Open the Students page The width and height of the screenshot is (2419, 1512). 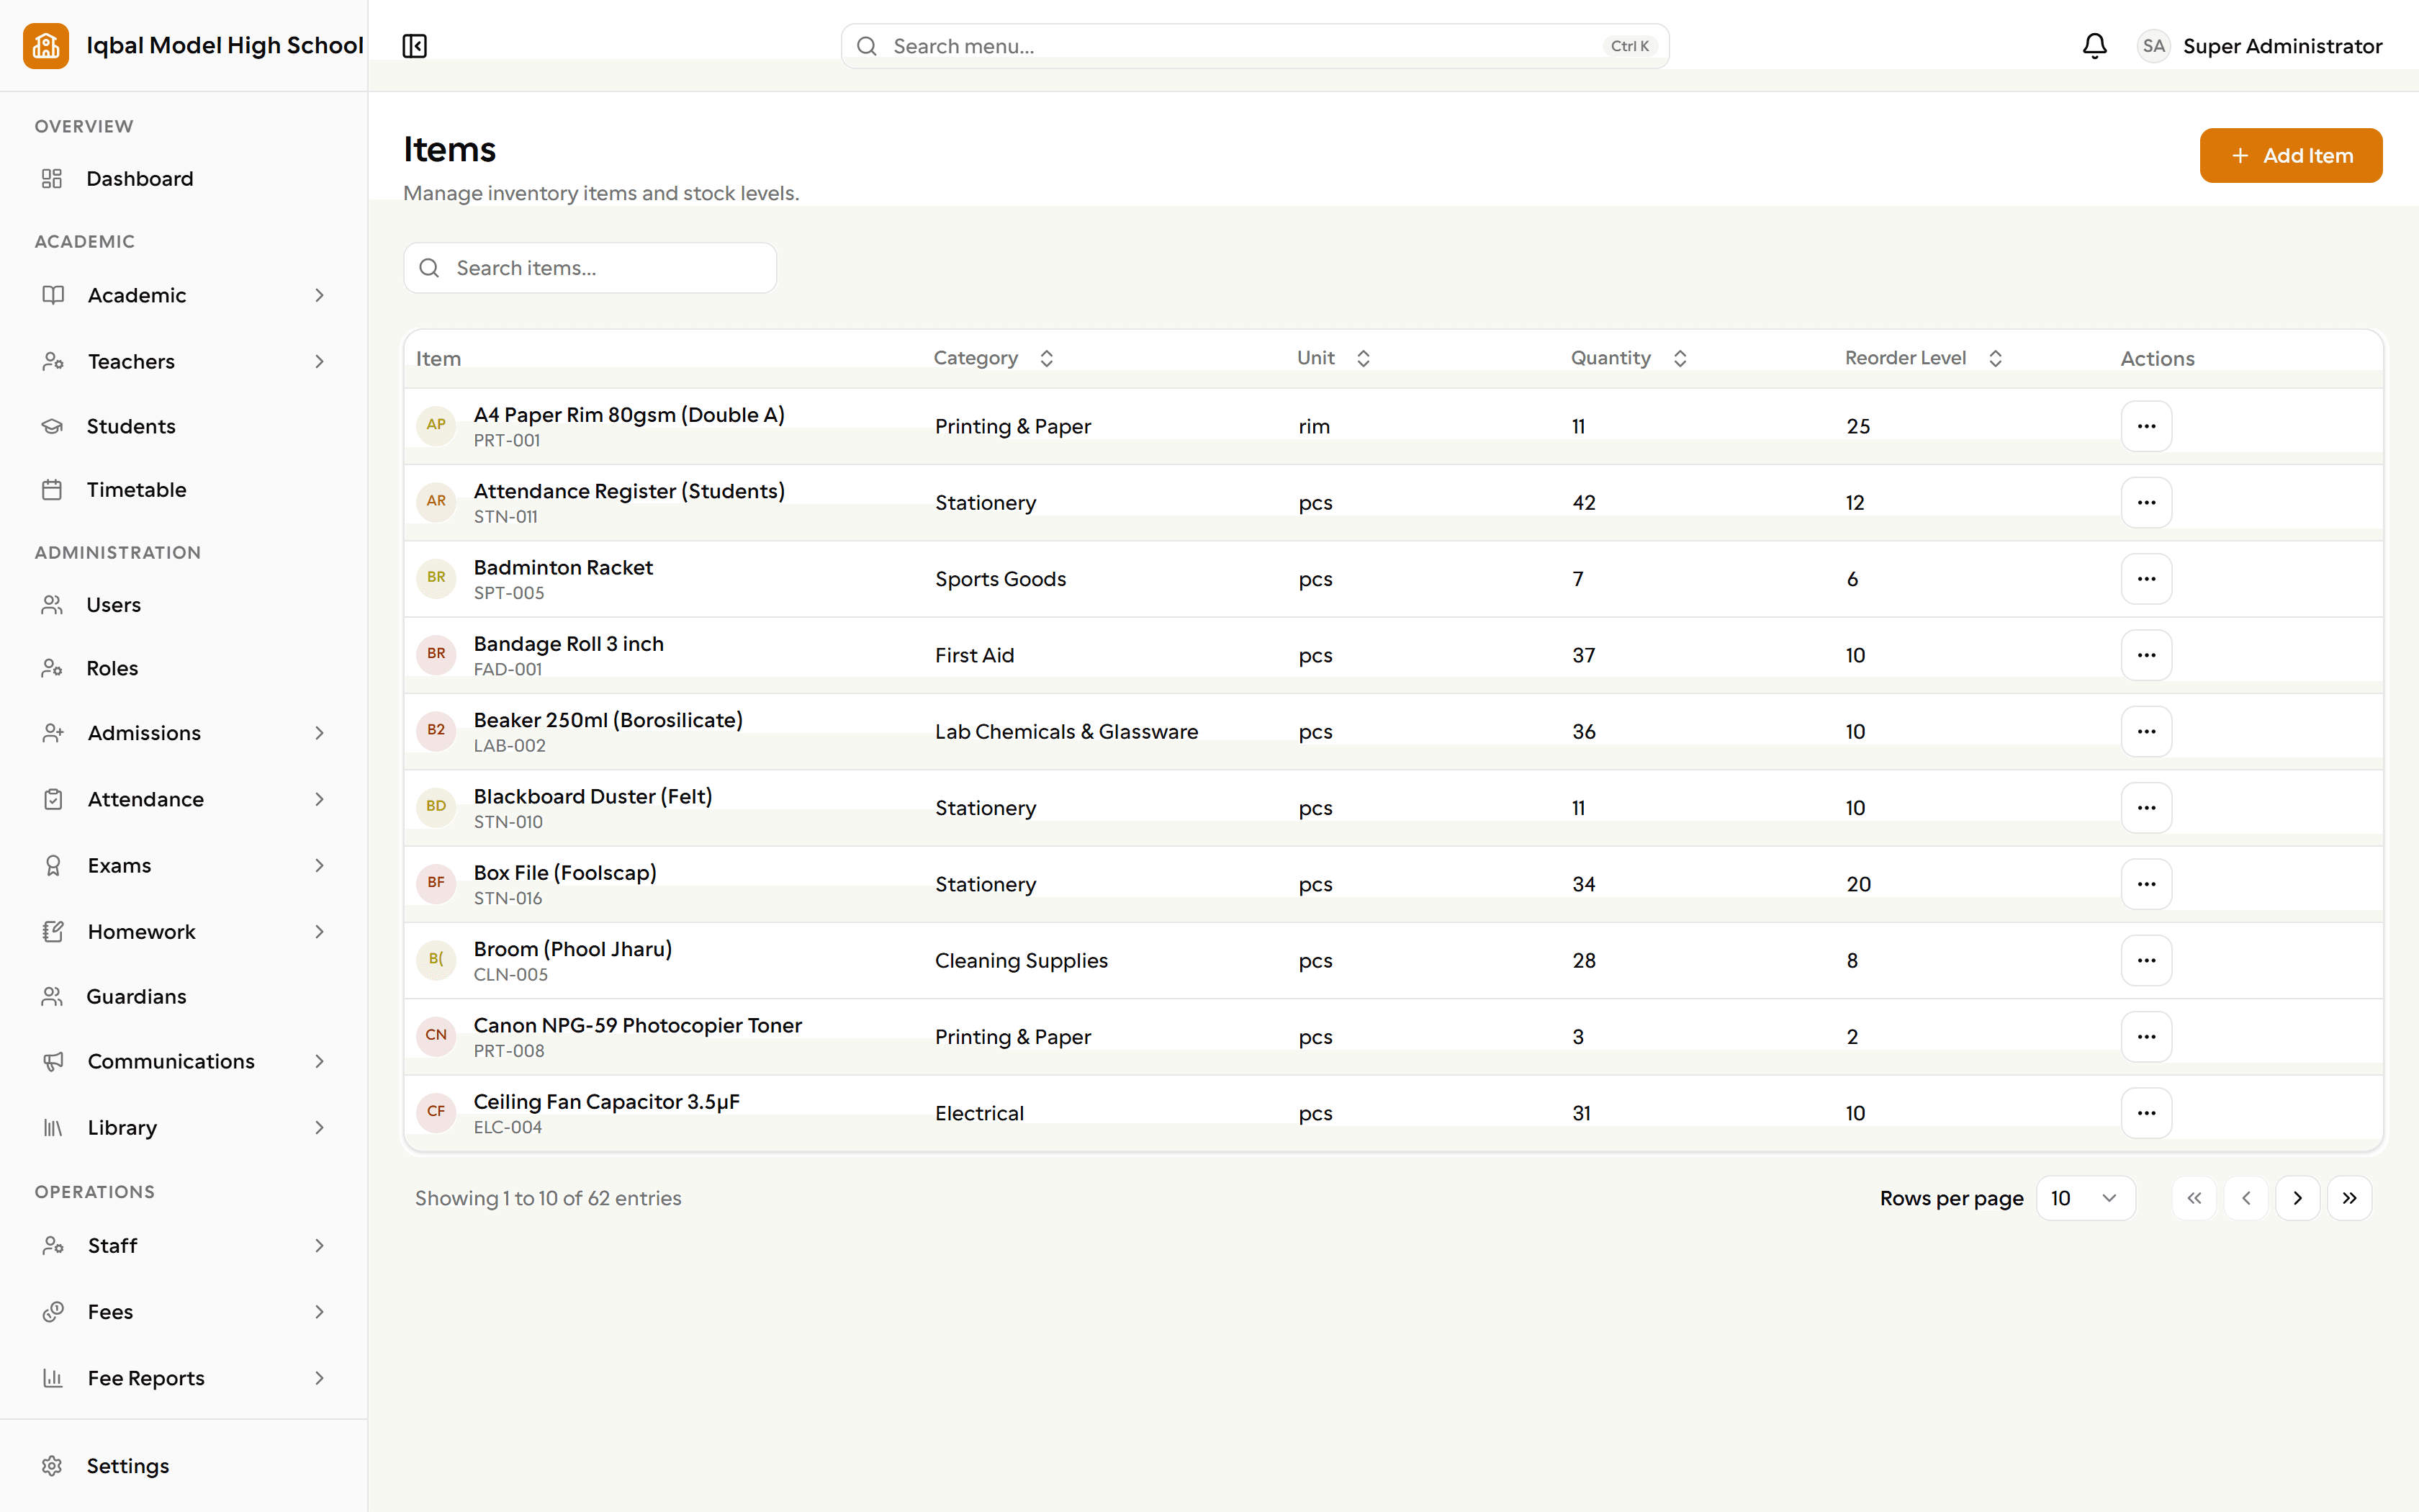(184, 426)
